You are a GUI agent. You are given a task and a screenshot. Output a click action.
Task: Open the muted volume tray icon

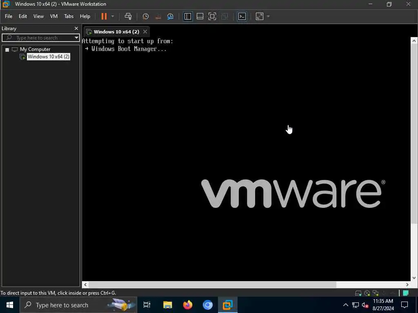pyautogui.click(x=365, y=305)
